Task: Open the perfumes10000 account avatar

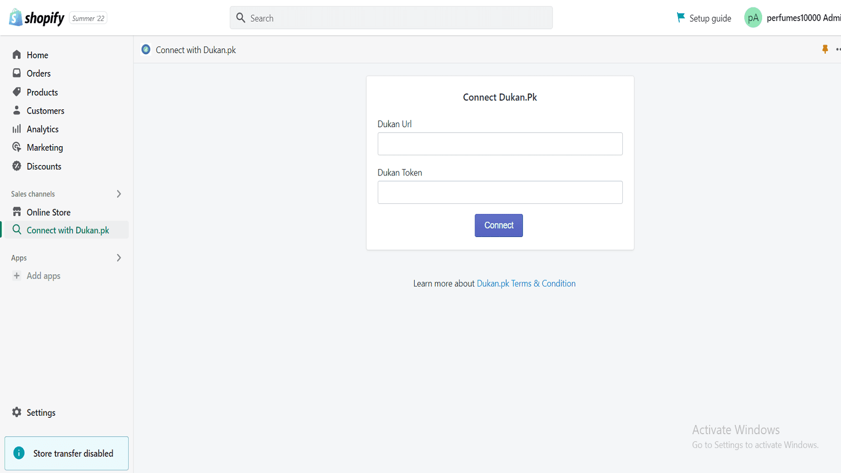Action: point(753,17)
